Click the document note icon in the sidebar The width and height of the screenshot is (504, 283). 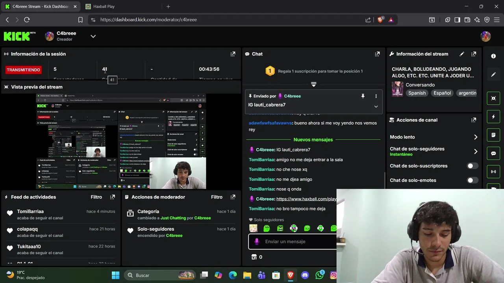click(493, 135)
